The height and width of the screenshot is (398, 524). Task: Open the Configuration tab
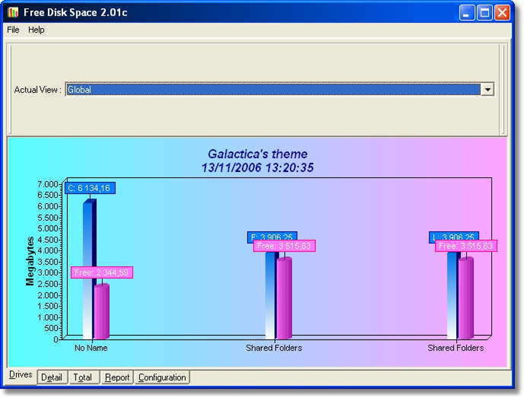point(162,377)
